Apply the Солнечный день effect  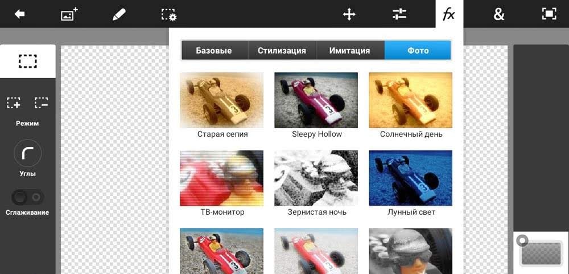point(411,100)
